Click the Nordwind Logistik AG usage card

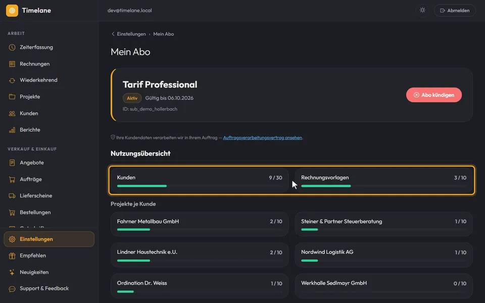(384, 255)
